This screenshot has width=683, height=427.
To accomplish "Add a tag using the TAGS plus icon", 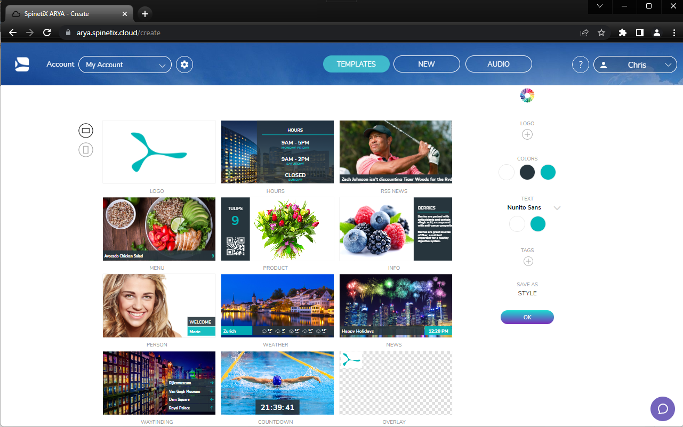I will [x=528, y=261].
